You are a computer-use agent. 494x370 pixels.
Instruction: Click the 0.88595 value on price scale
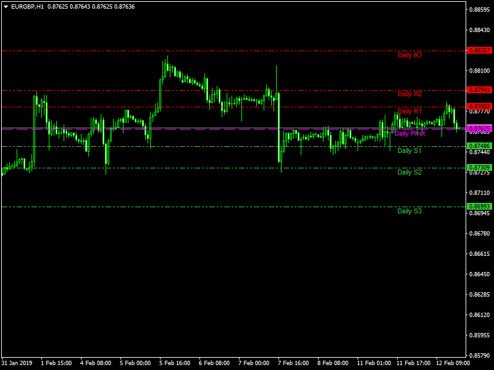point(480,10)
